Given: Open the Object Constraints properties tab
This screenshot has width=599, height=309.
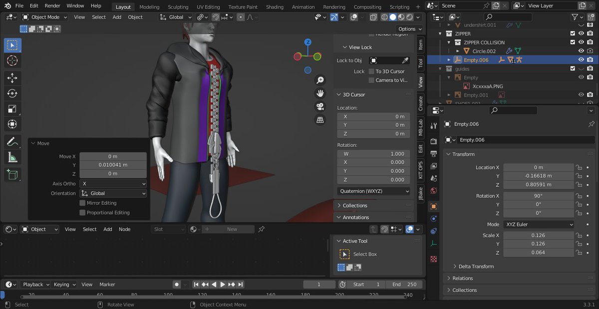Looking at the screenshot, I should [433, 231].
